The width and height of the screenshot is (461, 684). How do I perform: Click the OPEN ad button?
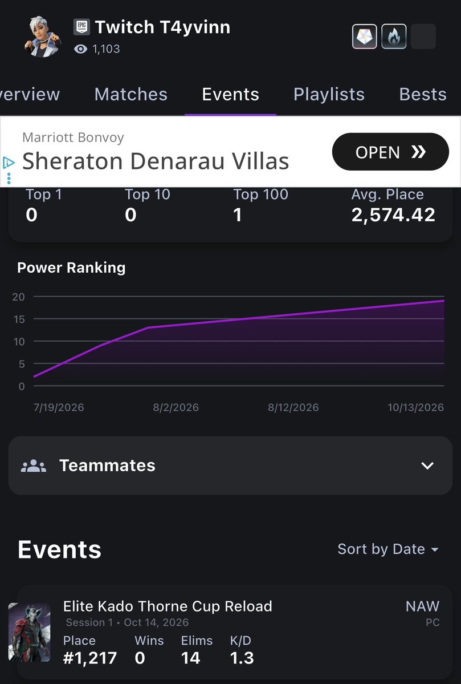[390, 152]
